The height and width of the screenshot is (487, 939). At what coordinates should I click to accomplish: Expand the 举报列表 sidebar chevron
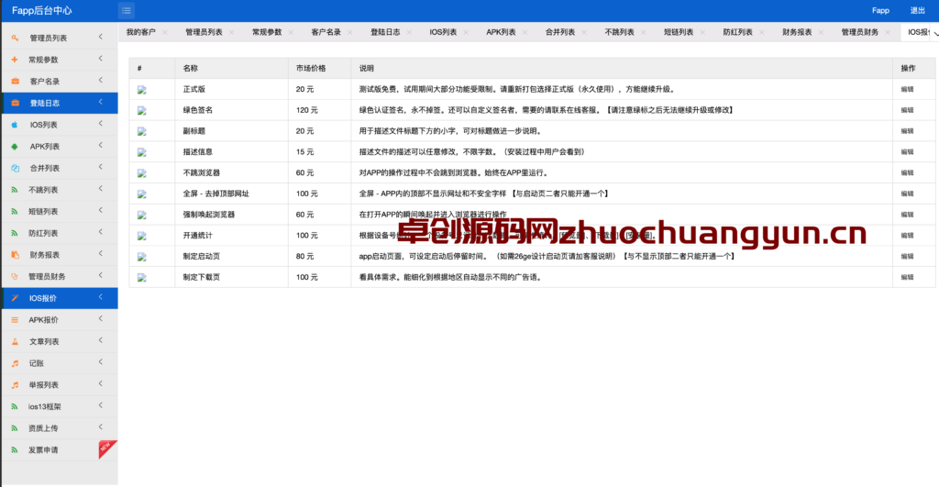point(101,384)
